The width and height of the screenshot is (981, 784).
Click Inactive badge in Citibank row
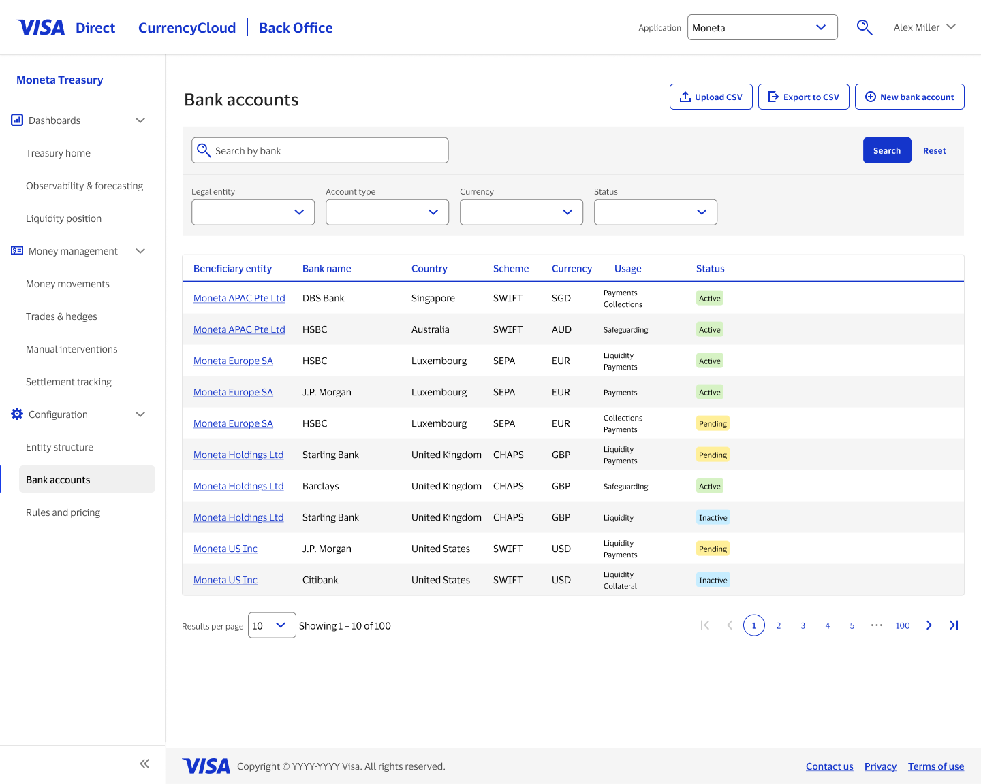713,580
